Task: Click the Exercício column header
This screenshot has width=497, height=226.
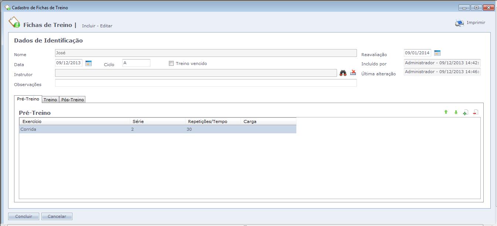Action: [74, 121]
